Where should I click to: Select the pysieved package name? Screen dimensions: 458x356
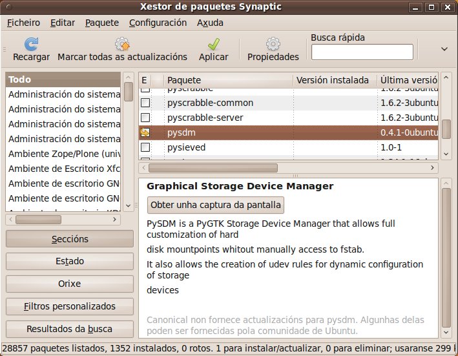tap(186, 147)
